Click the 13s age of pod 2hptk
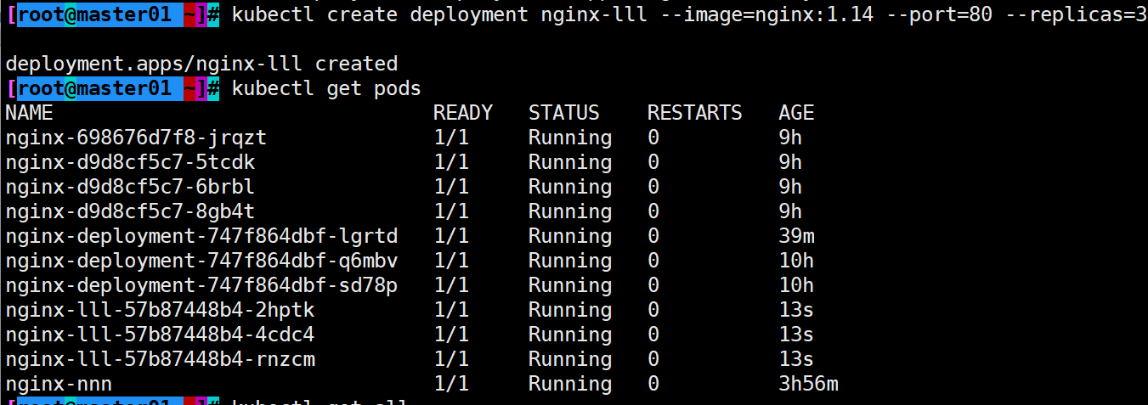Viewport: 1148px width, 405px height. point(796,310)
